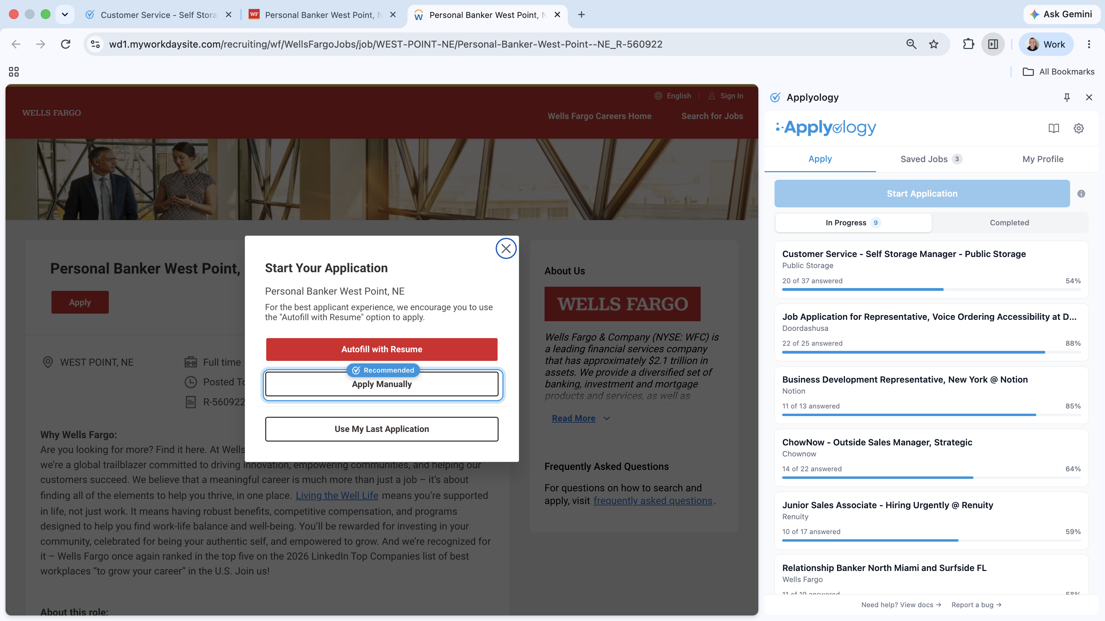The width and height of the screenshot is (1105, 621).
Task: Switch to the Saved Jobs tab
Action: click(x=931, y=159)
